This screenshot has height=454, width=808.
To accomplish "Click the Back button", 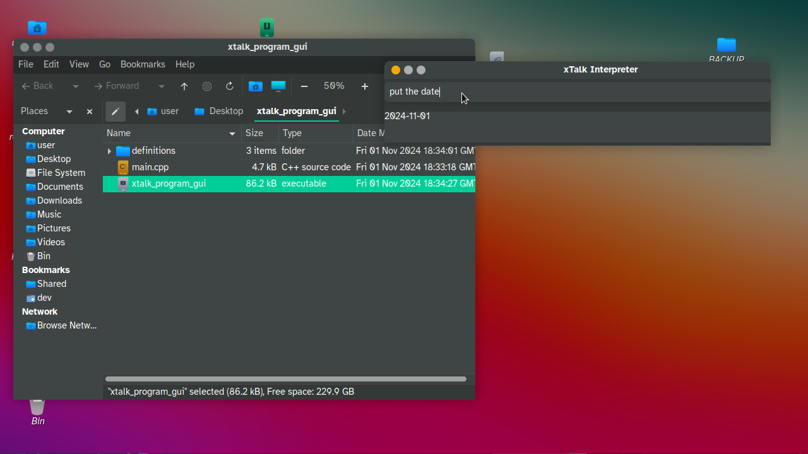I will click(37, 86).
